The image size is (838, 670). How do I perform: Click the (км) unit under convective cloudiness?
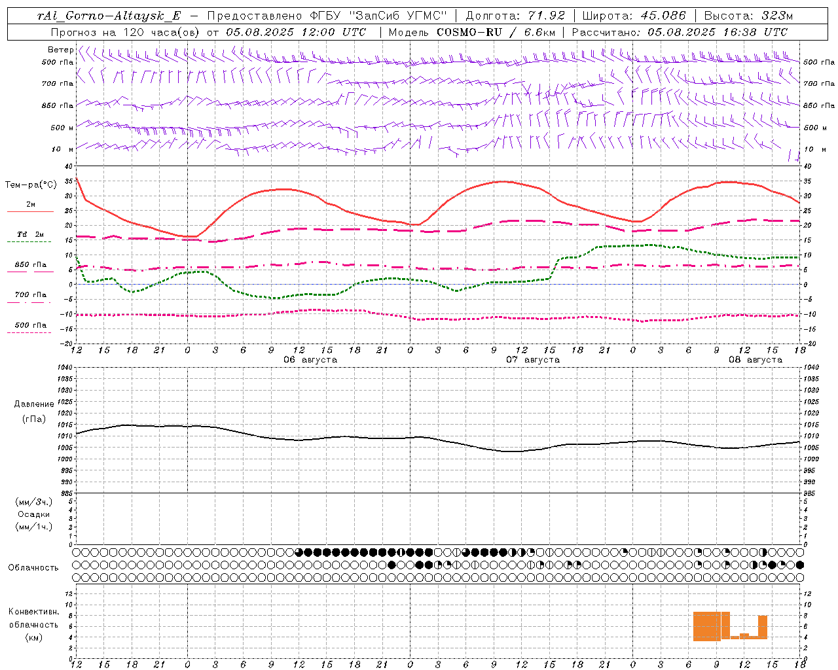34,637
